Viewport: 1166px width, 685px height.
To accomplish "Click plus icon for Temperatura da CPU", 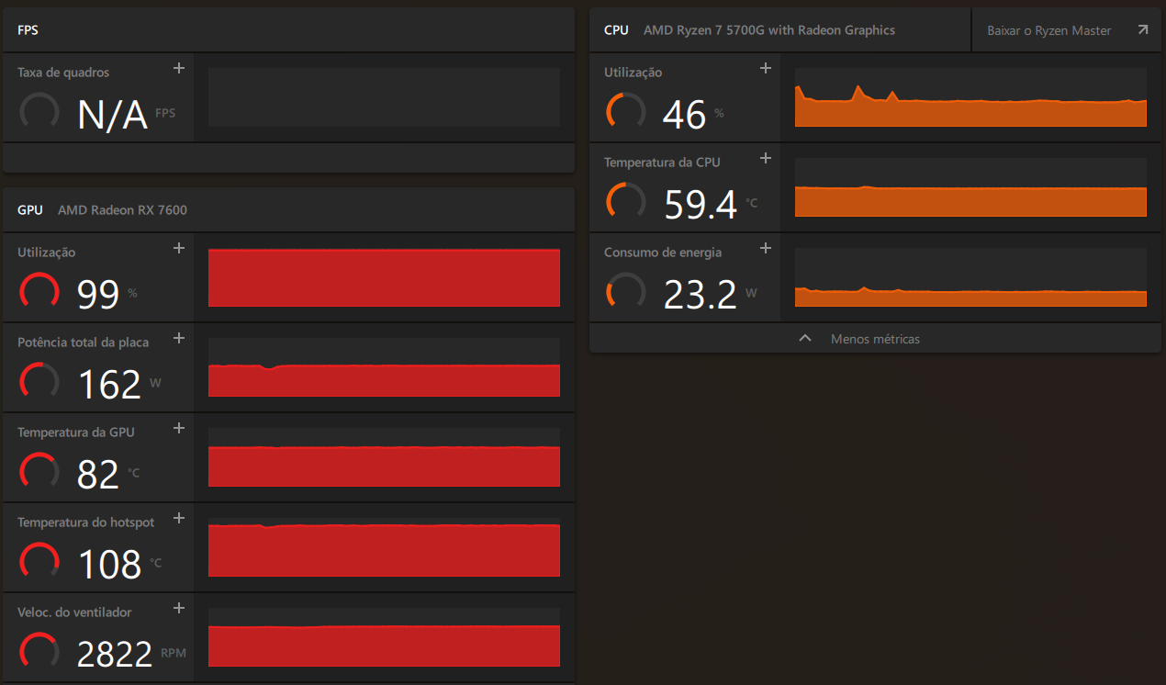I will 766,158.
